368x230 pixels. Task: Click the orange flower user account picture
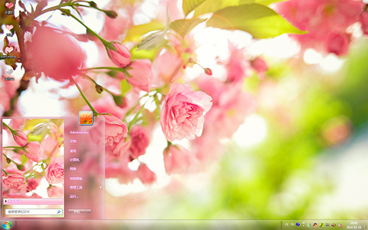click(x=86, y=118)
